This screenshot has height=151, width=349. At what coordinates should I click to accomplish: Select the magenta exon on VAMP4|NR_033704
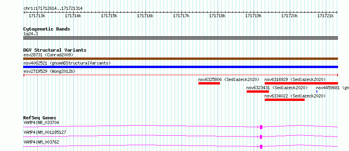pos(261,127)
